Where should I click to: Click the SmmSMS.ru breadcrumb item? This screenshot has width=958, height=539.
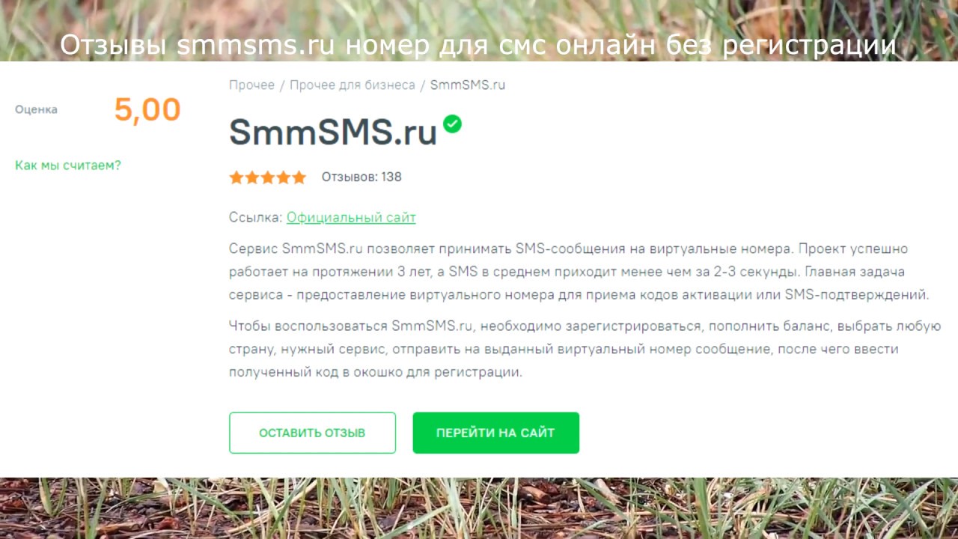click(x=468, y=85)
